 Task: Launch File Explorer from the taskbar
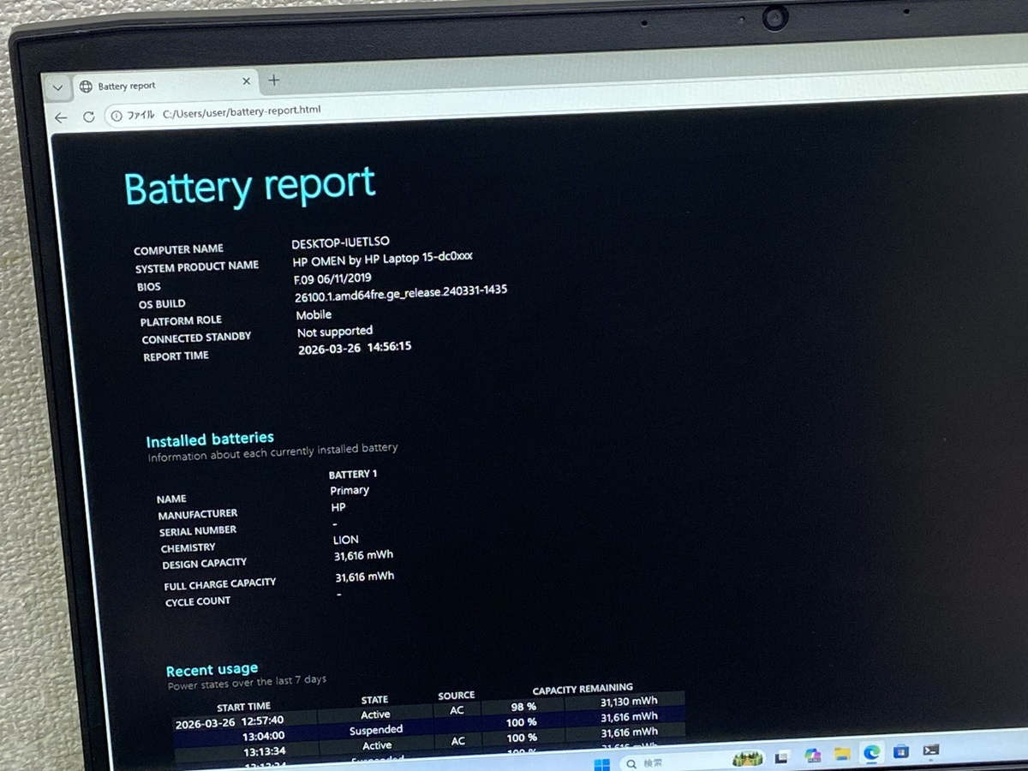tap(842, 754)
